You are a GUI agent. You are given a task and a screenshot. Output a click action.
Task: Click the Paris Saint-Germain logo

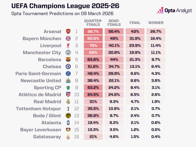[x=68, y=73]
